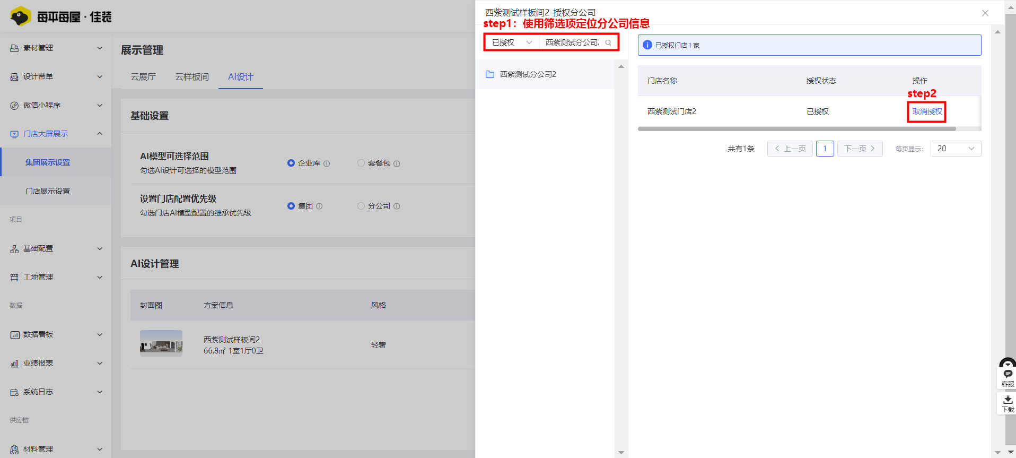Click the 系统日志 sidebar icon
This screenshot has width=1016, height=458.
14,392
